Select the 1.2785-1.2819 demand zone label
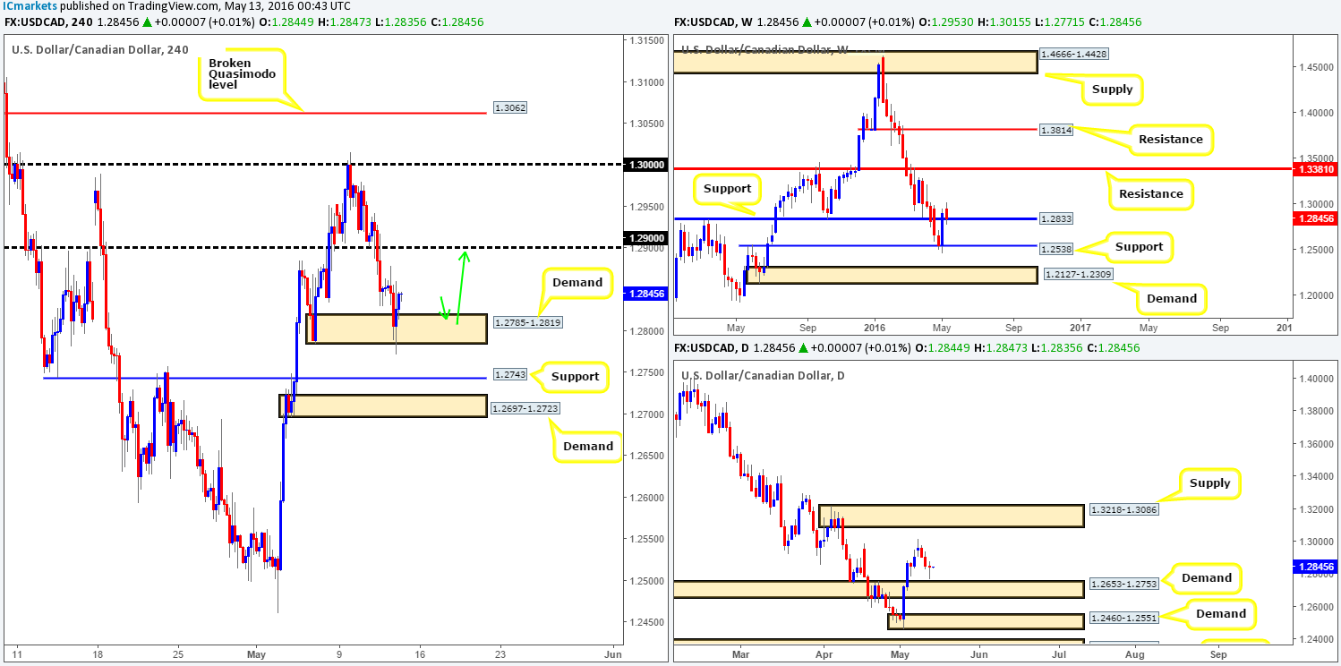The image size is (1341, 666). [x=528, y=321]
